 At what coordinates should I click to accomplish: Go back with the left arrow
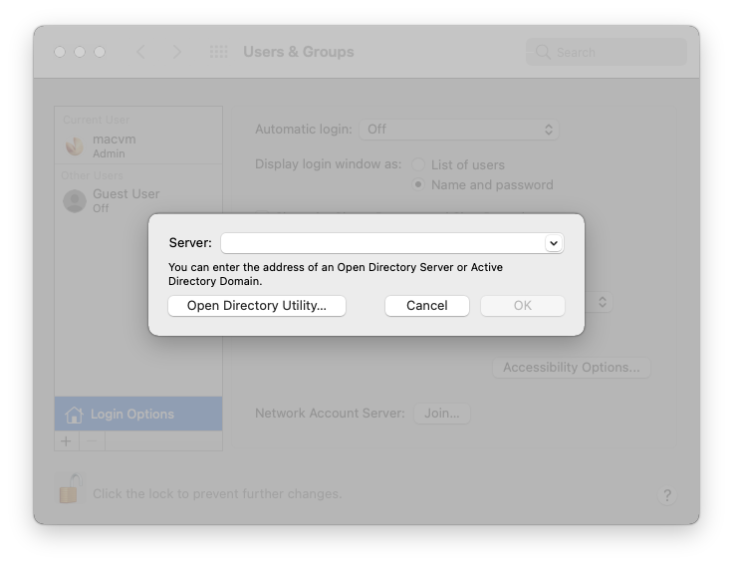coord(140,52)
